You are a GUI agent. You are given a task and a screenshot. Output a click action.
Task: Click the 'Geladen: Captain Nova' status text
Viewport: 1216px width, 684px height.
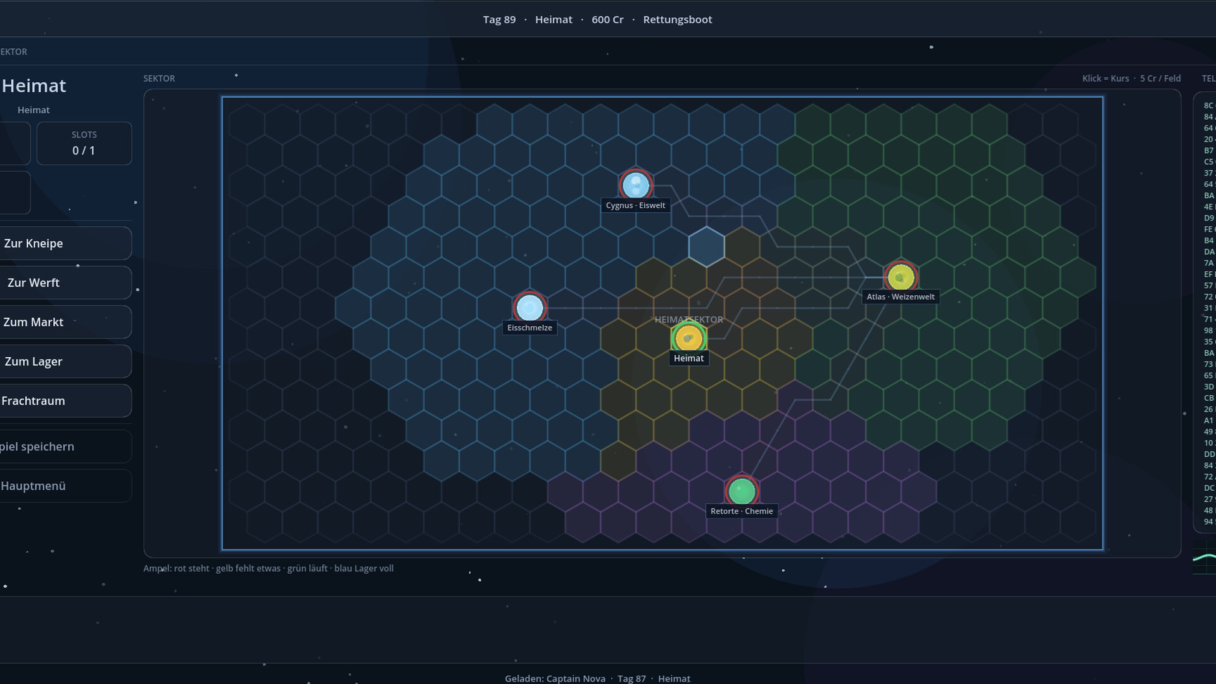pos(555,678)
